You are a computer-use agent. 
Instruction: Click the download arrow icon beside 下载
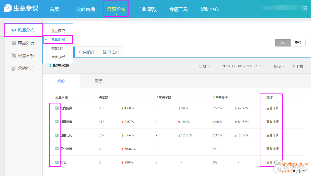pos(293,66)
